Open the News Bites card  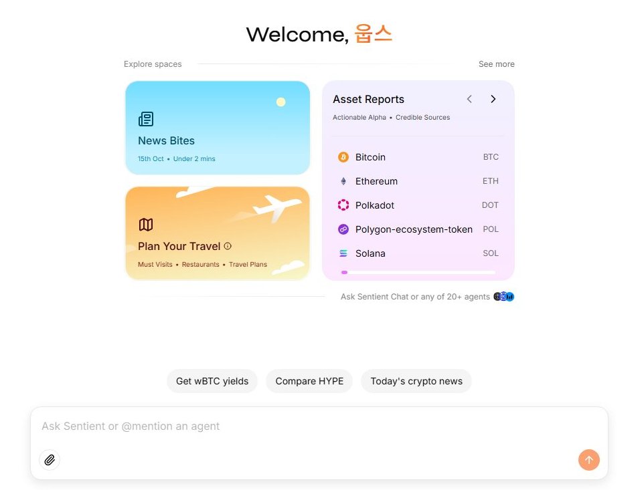(218, 128)
